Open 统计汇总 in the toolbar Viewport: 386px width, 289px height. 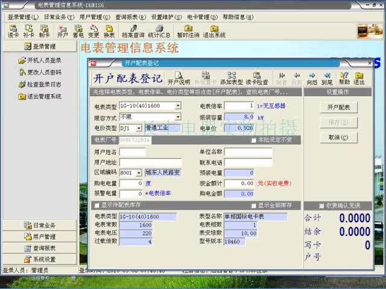[159, 31]
